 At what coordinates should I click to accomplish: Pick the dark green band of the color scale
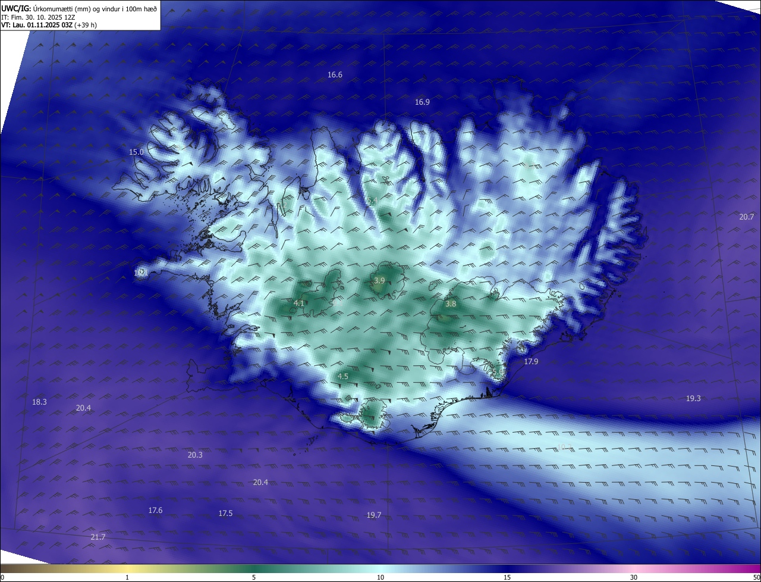[254, 569]
